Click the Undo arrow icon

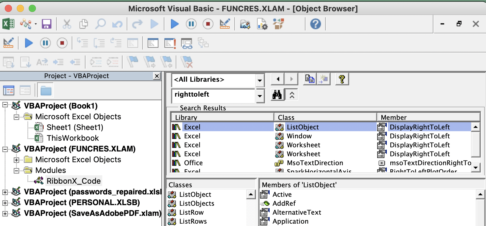[117, 24]
